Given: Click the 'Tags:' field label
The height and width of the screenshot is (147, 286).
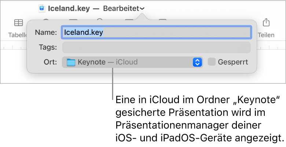Looking at the screenshot, I should 47,47.
